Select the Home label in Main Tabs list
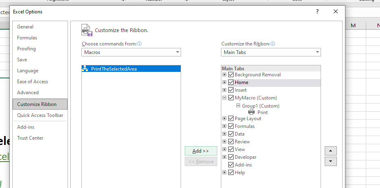380x188 pixels. click(x=241, y=82)
